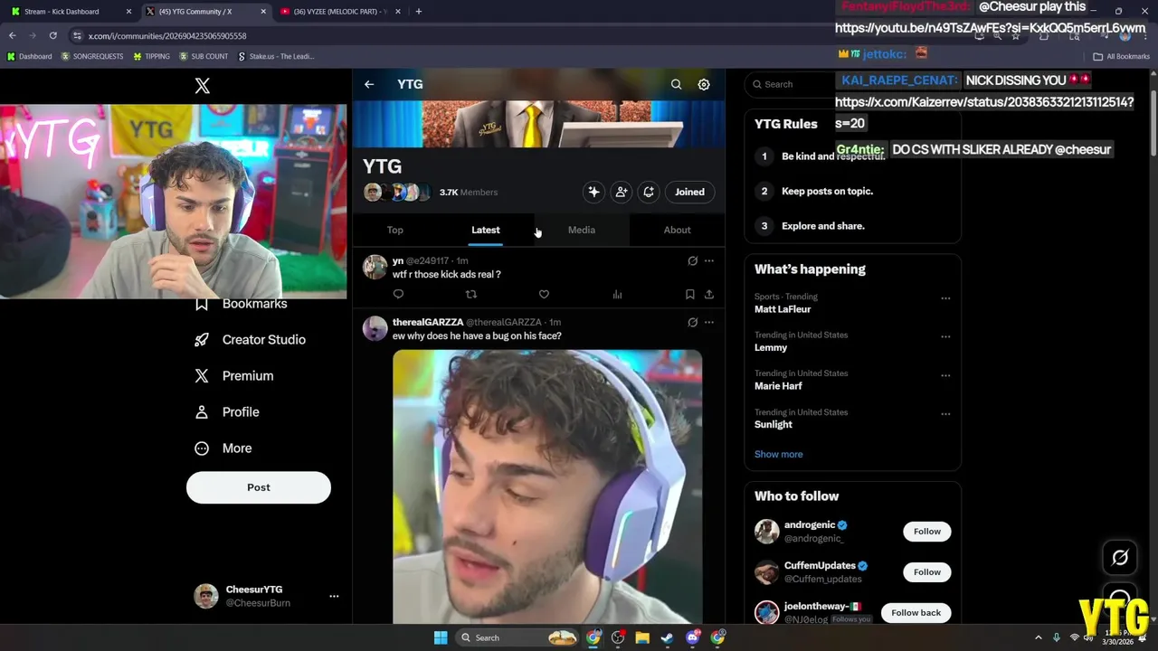The height and width of the screenshot is (651, 1158).
Task: Share yn's kick ads post
Action: [x=709, y=294]
